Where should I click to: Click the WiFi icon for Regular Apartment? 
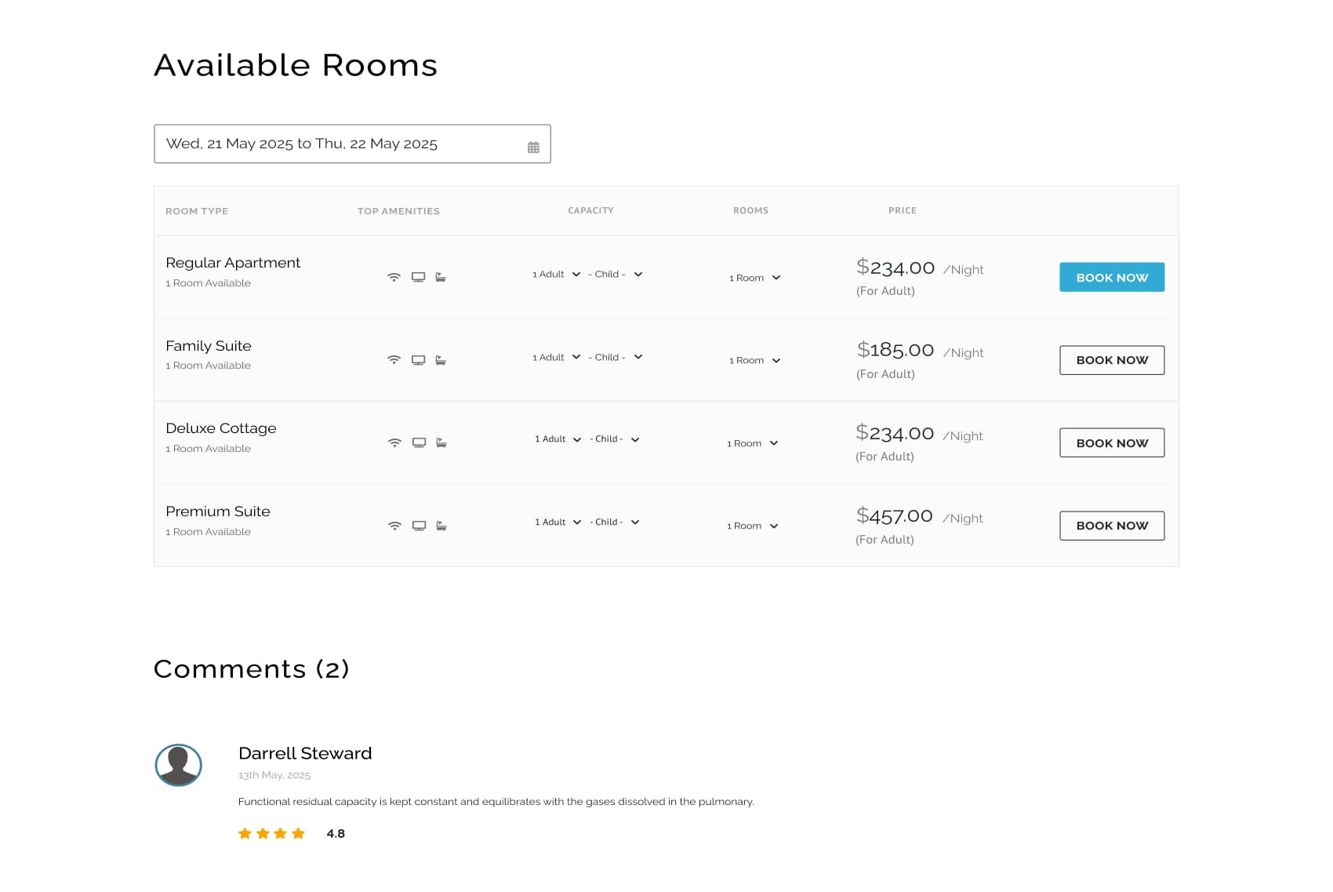pos(394,277)
